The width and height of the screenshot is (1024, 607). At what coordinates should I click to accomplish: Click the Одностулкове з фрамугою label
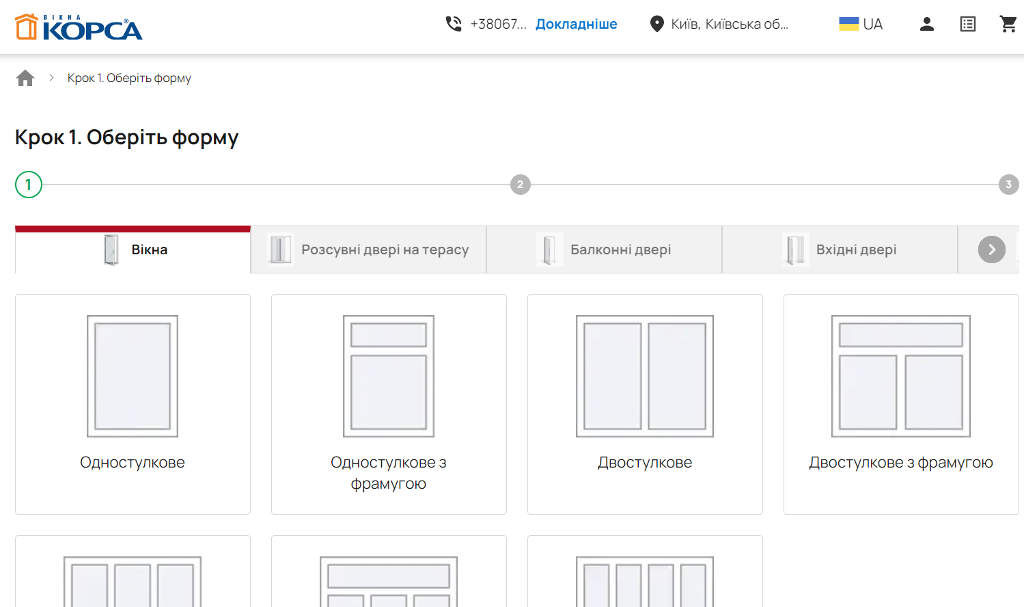[389, 473]
